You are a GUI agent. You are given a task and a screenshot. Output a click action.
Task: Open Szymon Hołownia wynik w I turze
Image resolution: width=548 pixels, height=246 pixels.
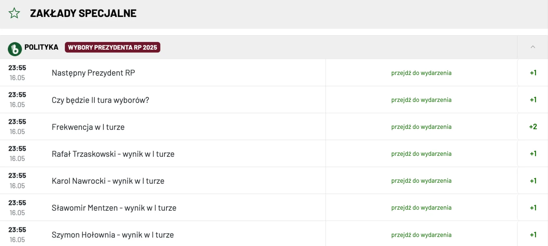point(113,235)
